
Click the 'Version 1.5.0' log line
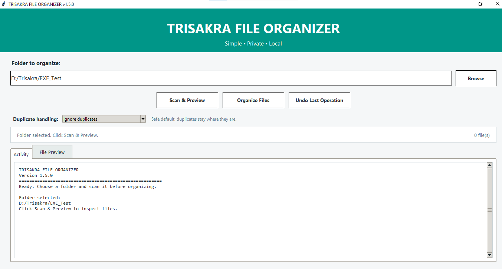point(36,175)
